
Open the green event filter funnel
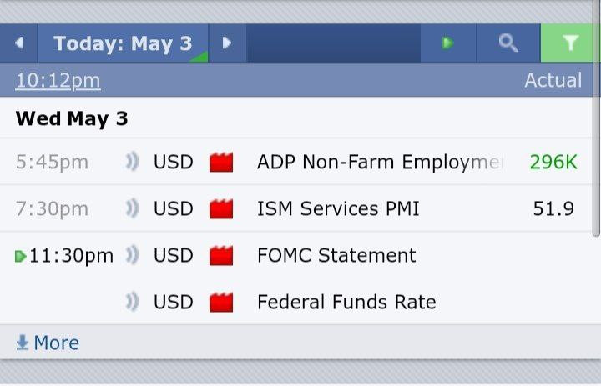[570, 43]
